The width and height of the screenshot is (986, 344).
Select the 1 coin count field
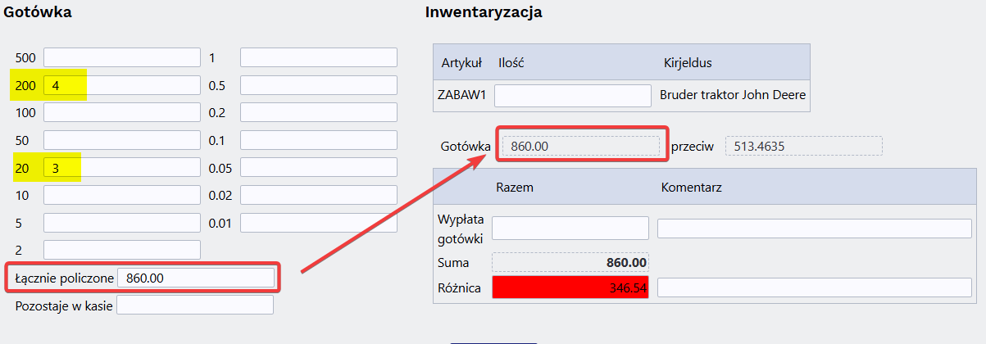tap(318, 57)
